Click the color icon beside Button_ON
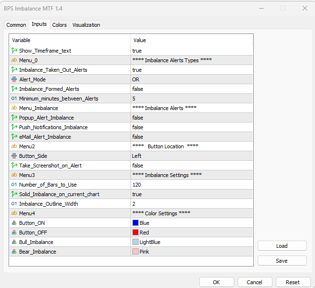The image size is (315, 288). 14,223
